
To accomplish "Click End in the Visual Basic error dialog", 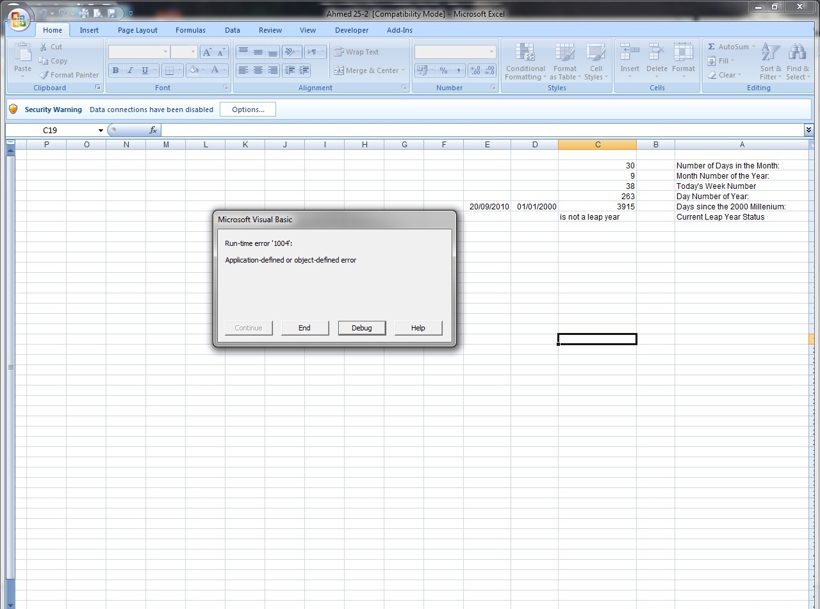I will pos(305,328).
